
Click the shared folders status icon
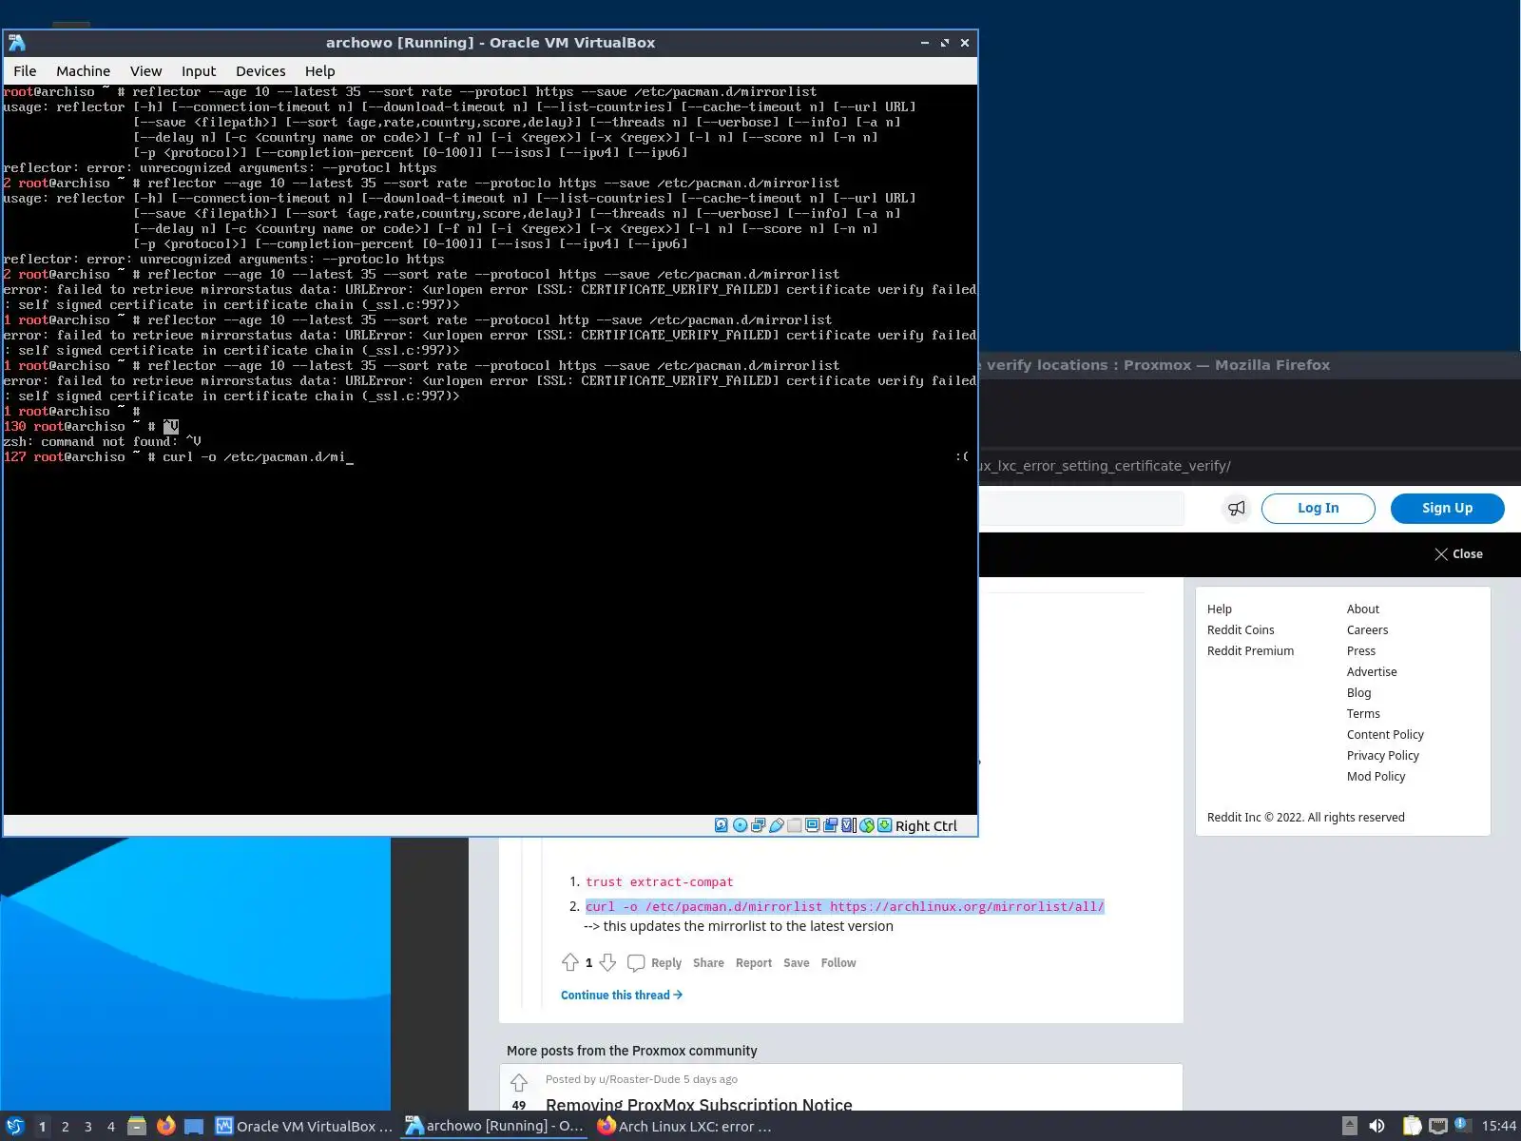click(x=794, y=825)
